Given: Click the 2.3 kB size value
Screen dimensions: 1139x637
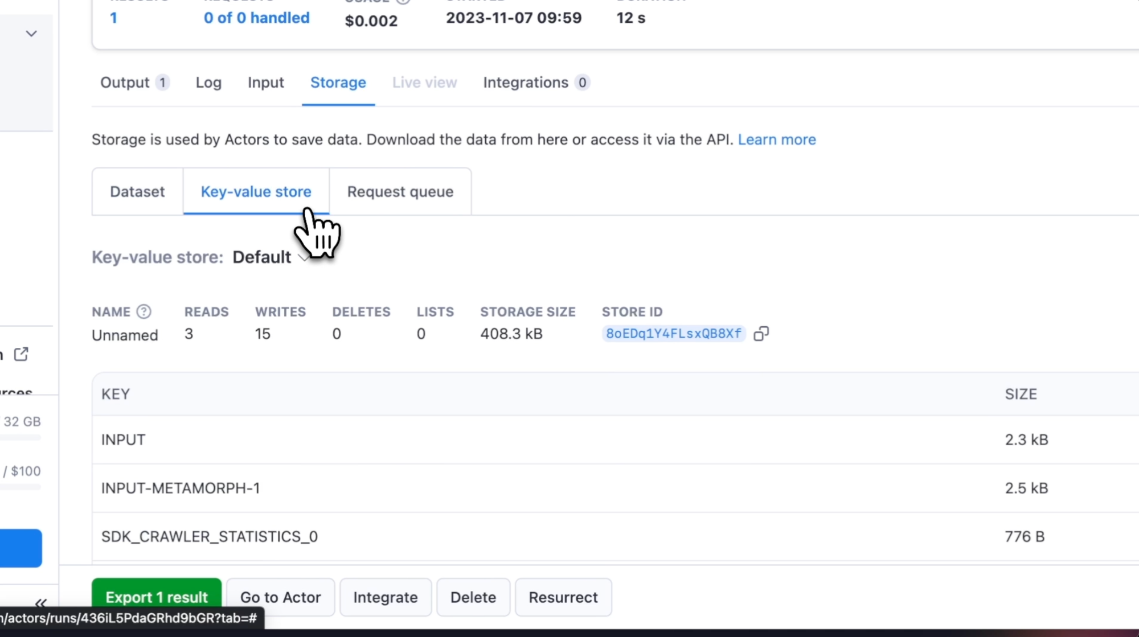Looking at the screenshot, I should pos(1026,439).
